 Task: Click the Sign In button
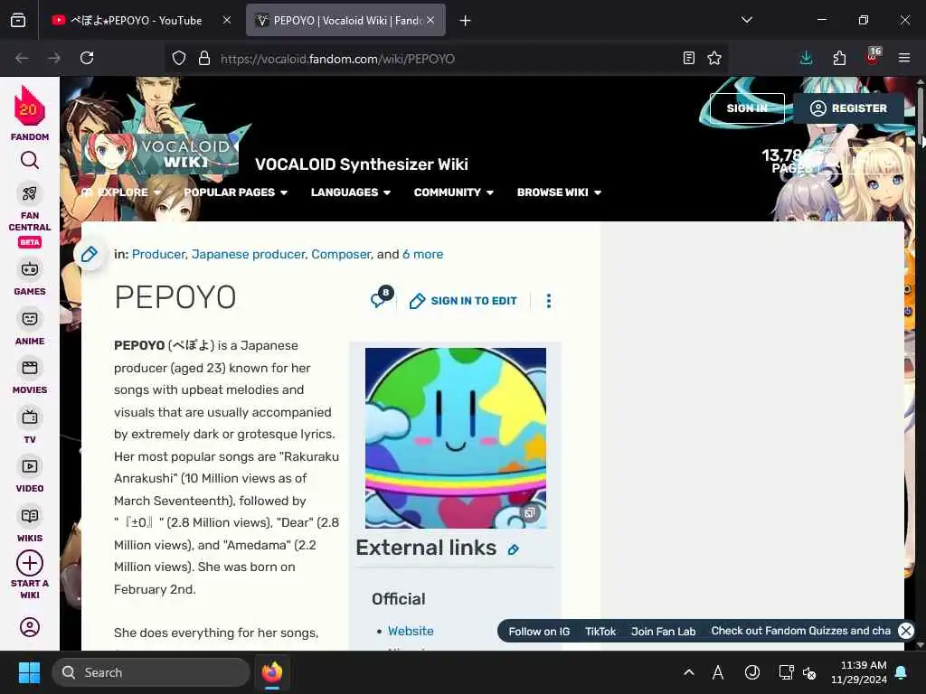pos(747,108)
